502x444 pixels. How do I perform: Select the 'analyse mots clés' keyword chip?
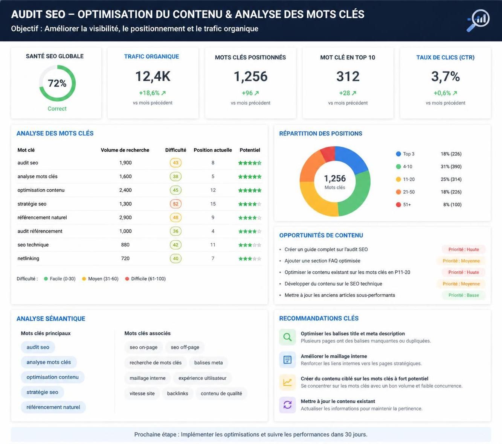tap(49, 362)
